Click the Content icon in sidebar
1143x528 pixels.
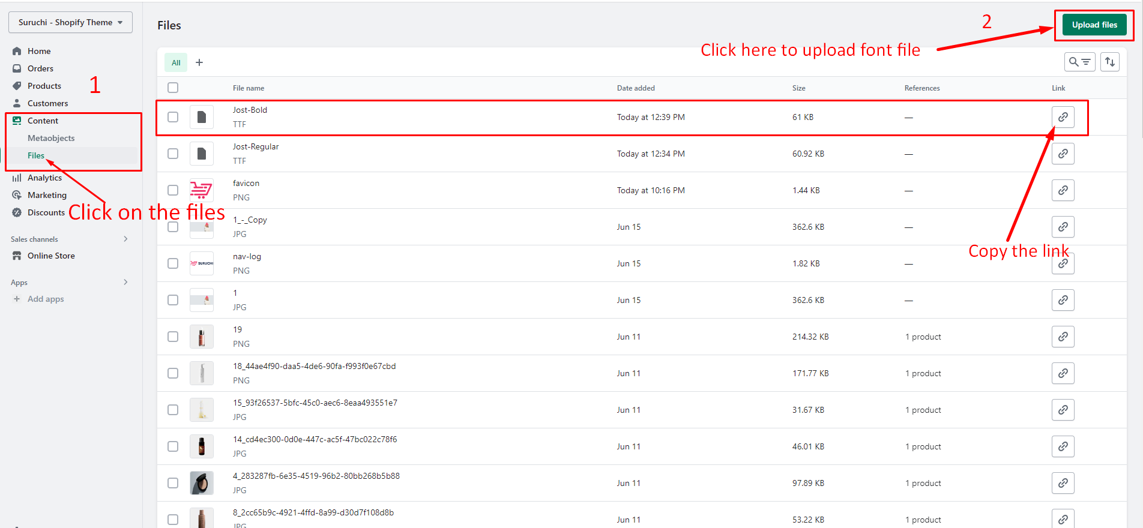[x=17, y=121]
